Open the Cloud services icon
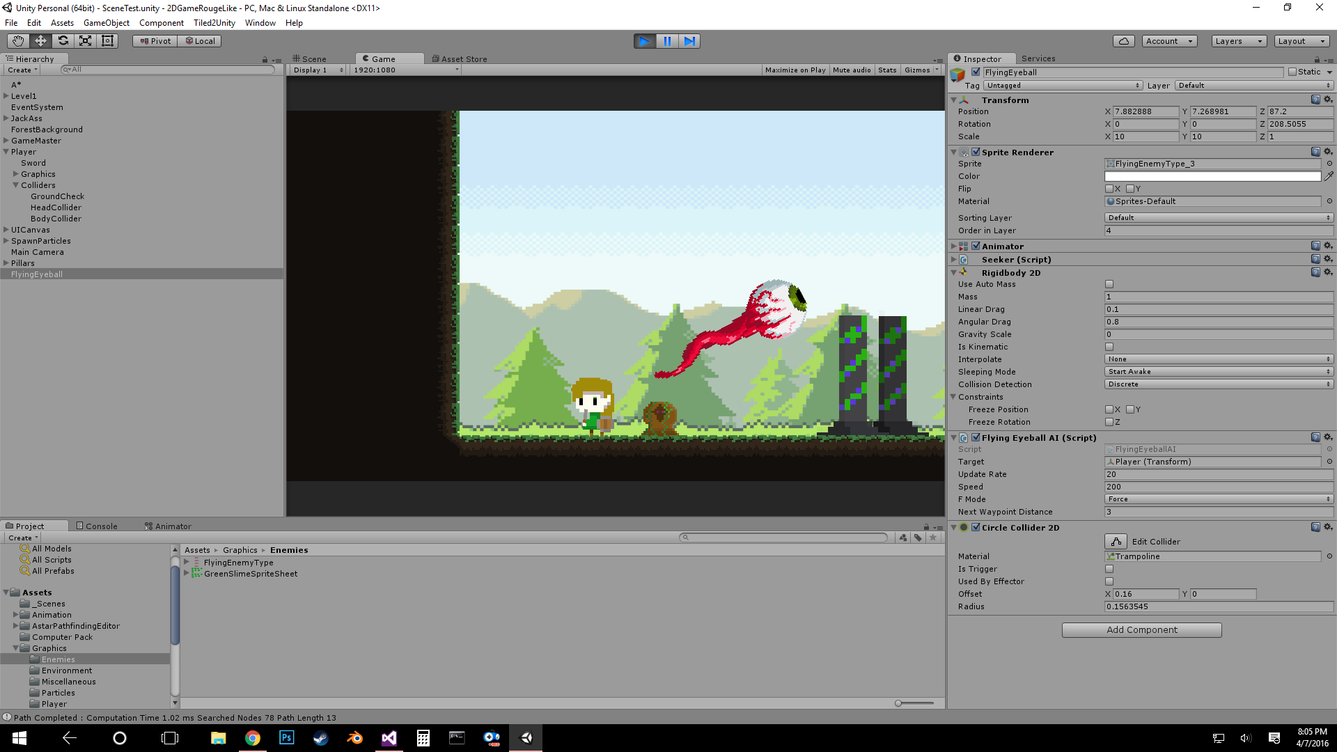The height and width of the screenshot is (752, 1337). tap(1124, 41)
